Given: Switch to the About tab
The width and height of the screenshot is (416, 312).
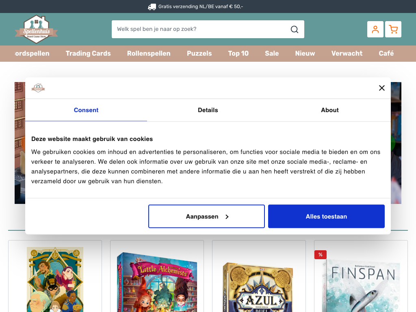Looking at the screenshot, I should pyautogui.click(x=329, y=110).
